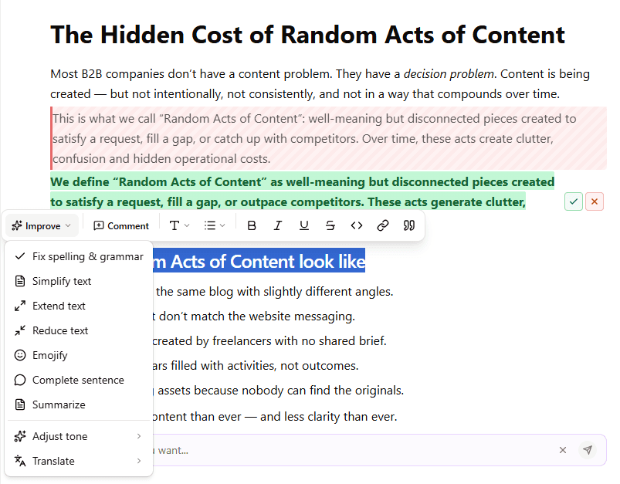Open the Improve dropdown

pyautogui.click(x=42, y=225)
